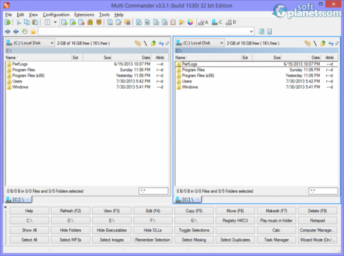The width and height of the screenshot is (344, 256).
Task: Open the Tools menu
Action: [104, 14]
